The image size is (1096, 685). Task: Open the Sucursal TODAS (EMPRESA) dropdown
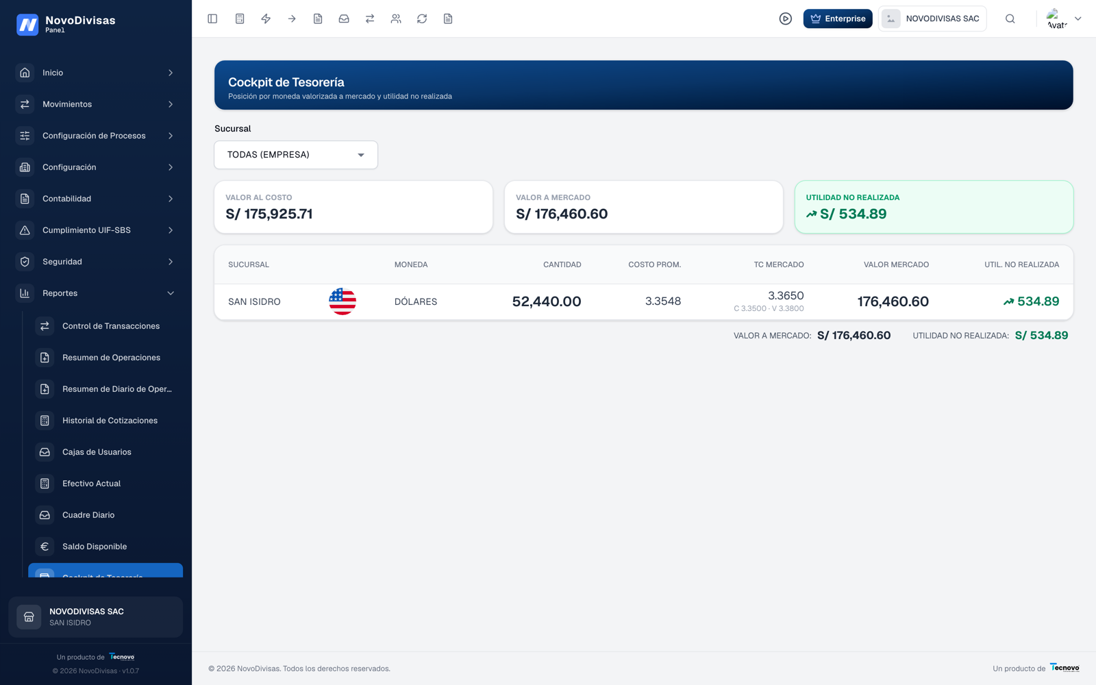click(x=296, y=155)
